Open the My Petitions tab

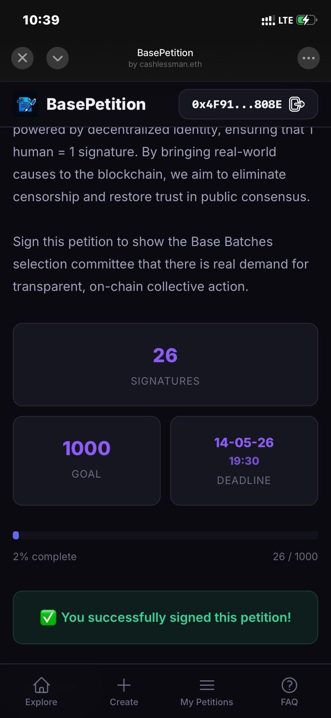coord(207,691)
